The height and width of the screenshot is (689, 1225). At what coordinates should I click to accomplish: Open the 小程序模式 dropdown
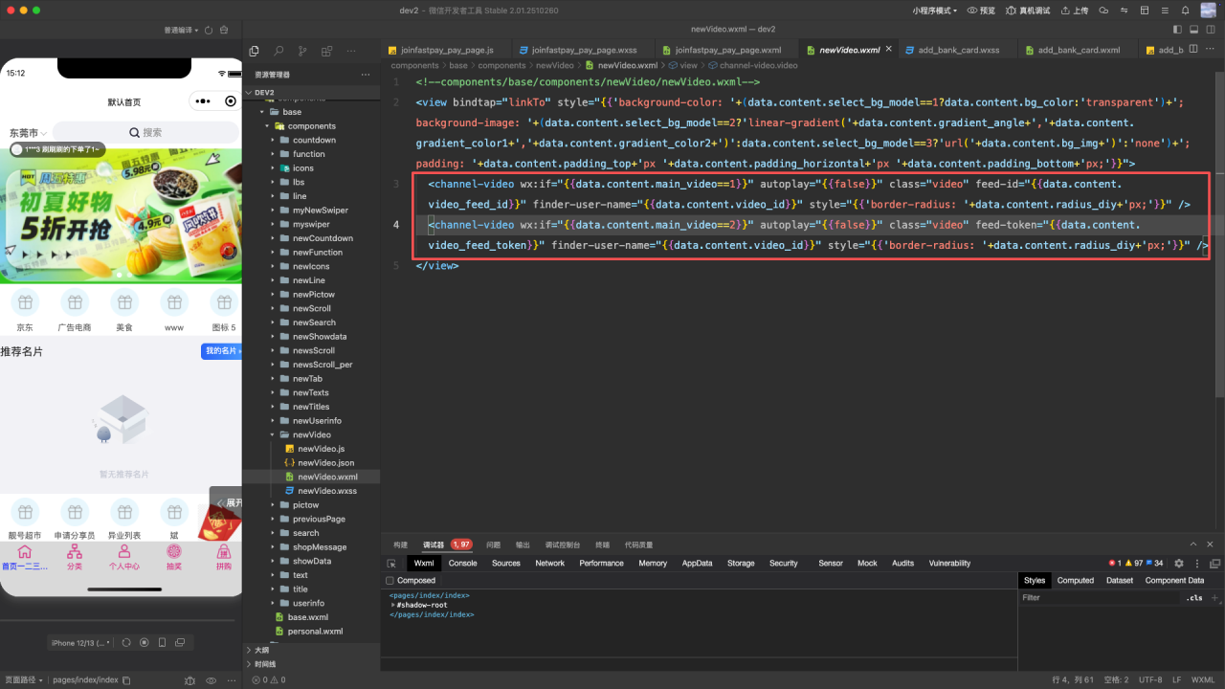(935, 11)
